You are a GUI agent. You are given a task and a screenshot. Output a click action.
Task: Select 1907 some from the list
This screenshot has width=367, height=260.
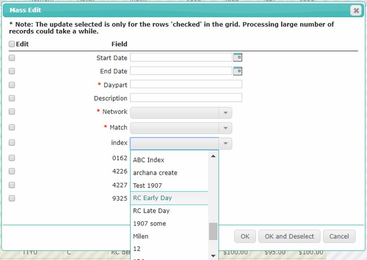pyautogui.click(x=169, y=223)
